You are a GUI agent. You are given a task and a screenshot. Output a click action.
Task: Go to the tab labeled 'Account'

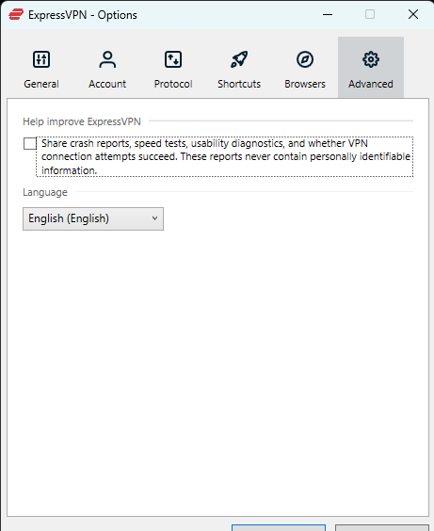tap(107, 84)
